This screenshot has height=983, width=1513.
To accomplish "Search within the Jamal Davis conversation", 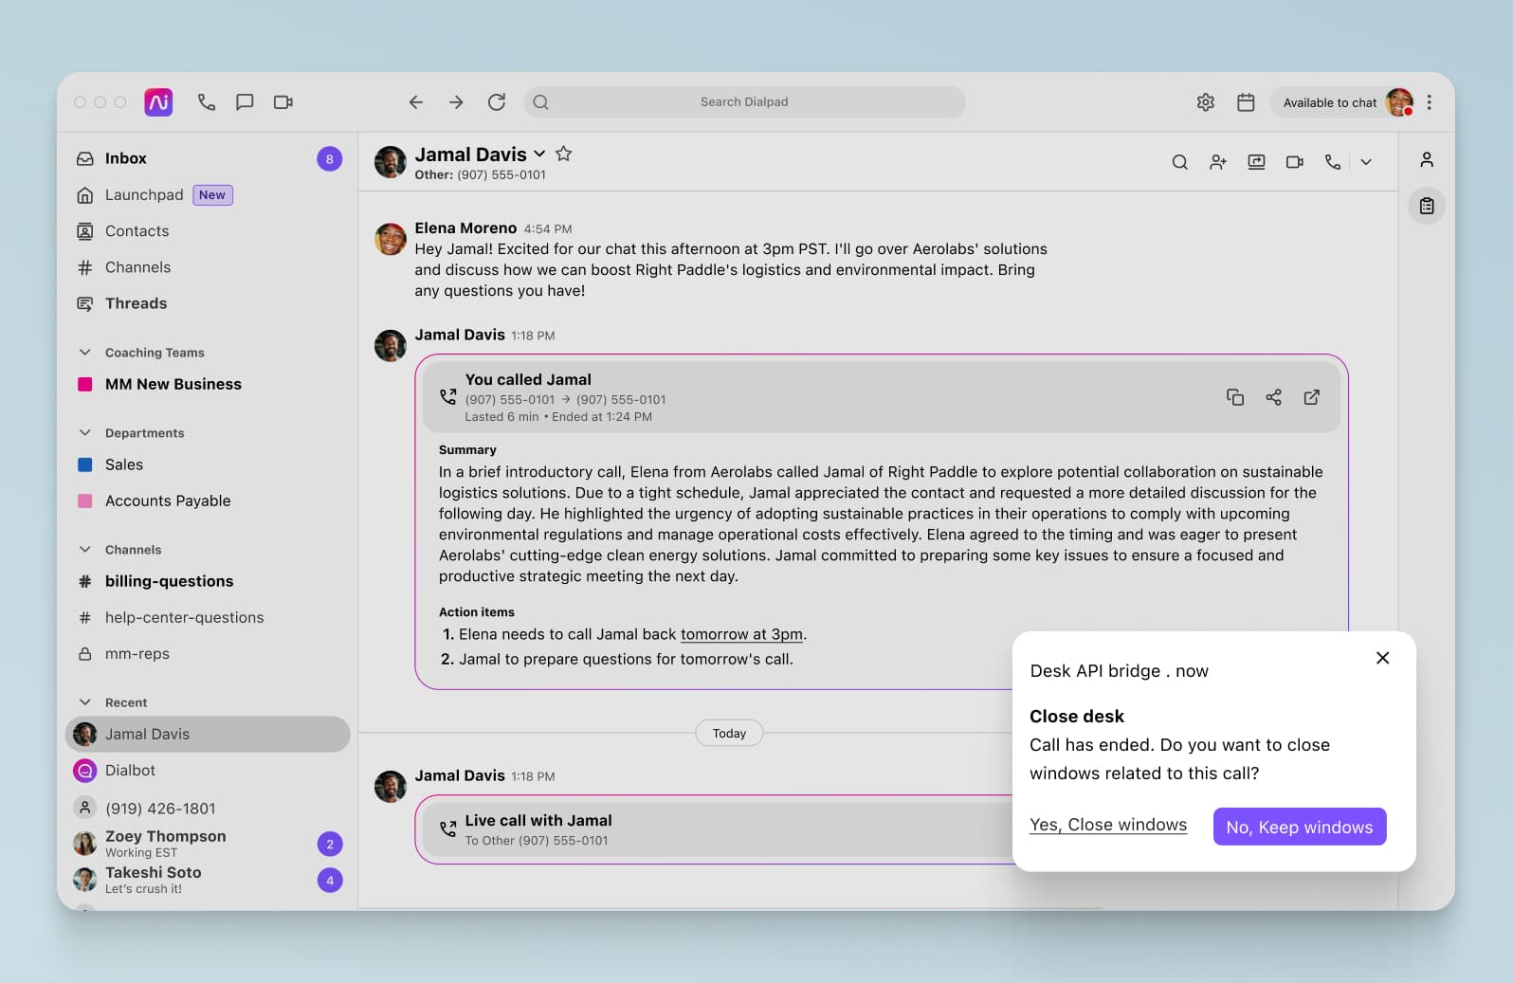I will pyautogui.click(x=1179, y=162).
